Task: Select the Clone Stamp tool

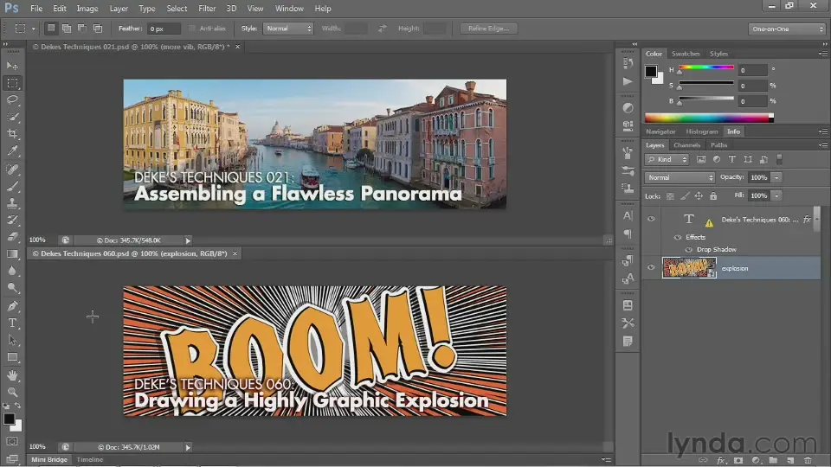Action: click(x=12, y=203)
